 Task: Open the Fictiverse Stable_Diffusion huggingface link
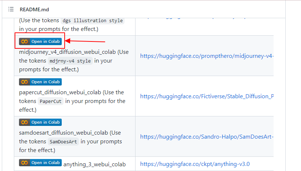(207, 96)
